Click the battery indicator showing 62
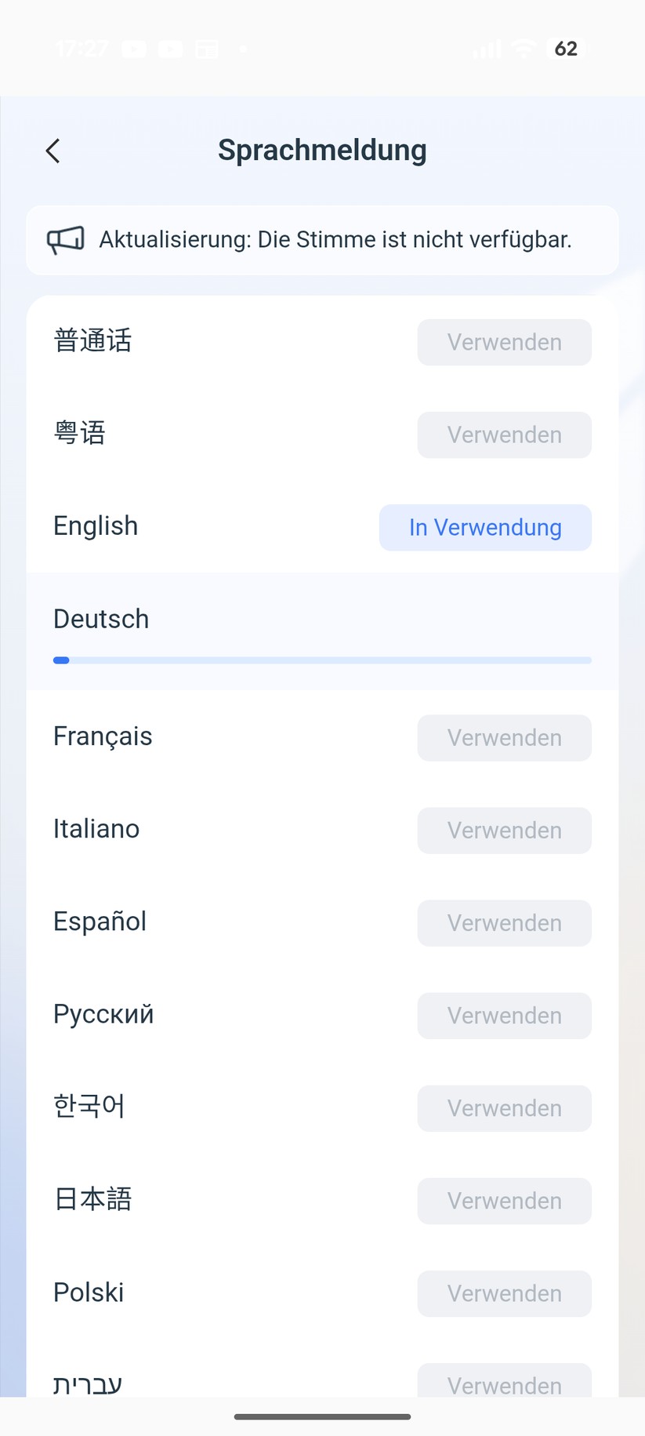645x1436 pixels. [x=563, y=49]
